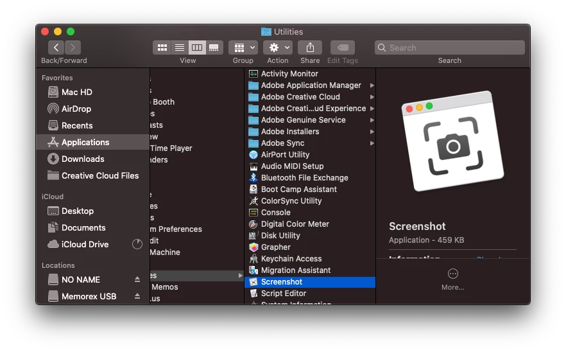Select ColorSync Utility app
Image resolution: width=566 pixels, height=352 pixels.
[x=310, y=201]
